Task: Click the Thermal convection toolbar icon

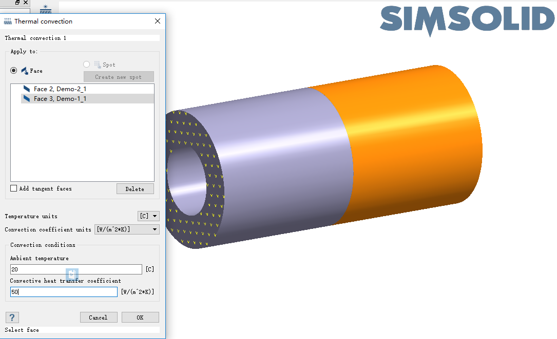Action: [x=45, y=8]
